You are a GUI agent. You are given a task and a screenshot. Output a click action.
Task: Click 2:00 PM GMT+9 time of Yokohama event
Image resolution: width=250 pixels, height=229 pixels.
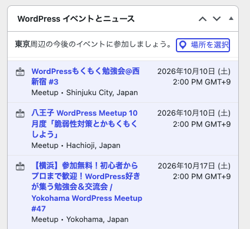tap(202, 177)
